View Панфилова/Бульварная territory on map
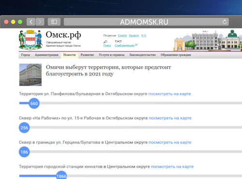The height and width of the screenshot is (179, 242). point(169,94)
